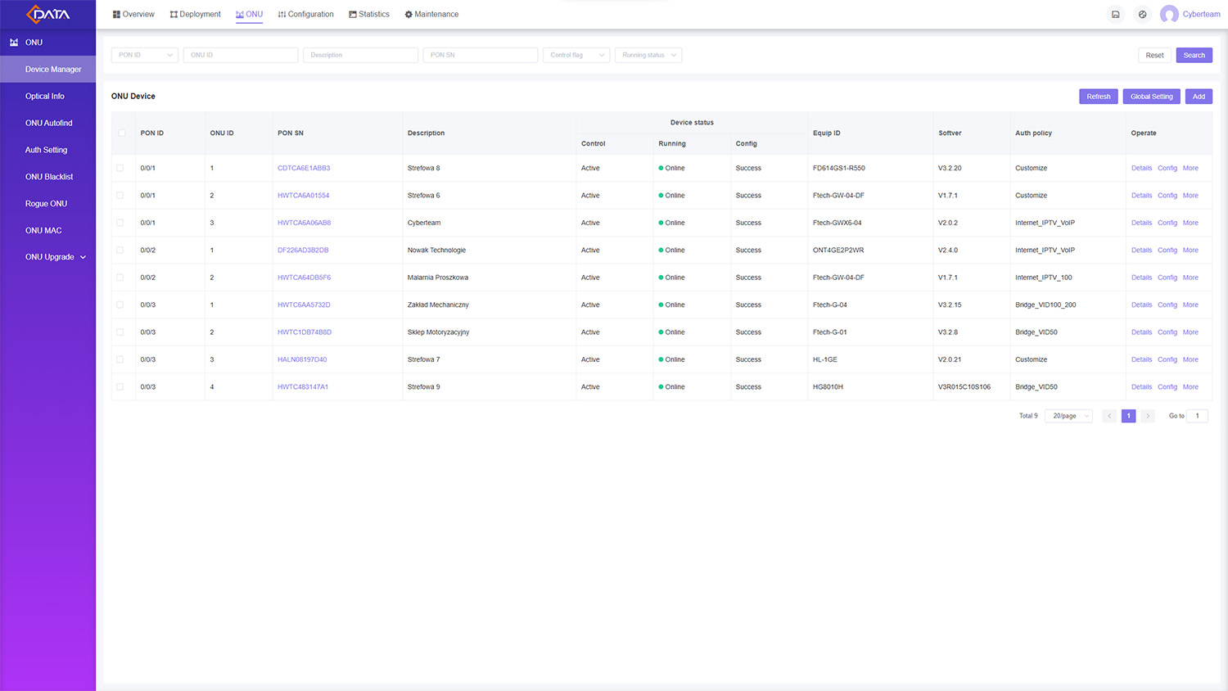Viewport: 1228px width, 691px height.
Task: Check the box for Strefowa 8 row
Action: (x=120, y=168)
